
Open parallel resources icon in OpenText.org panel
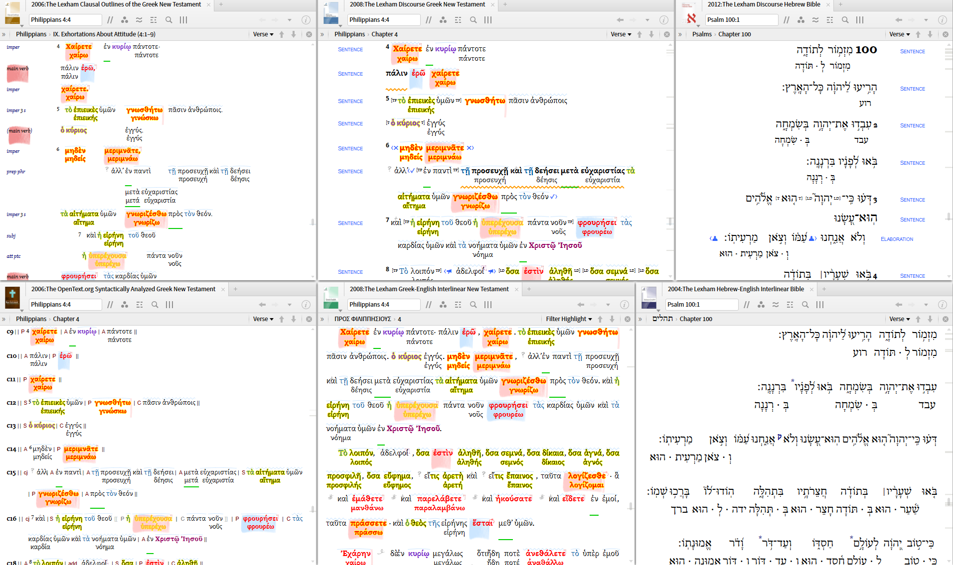[x=110, y=305]
